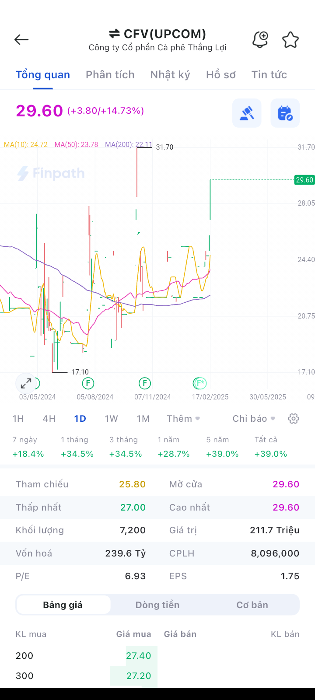Tap the MA(10): 24.72 indicator label
This screenshot has width=315, height=700.
coord(25,144)
